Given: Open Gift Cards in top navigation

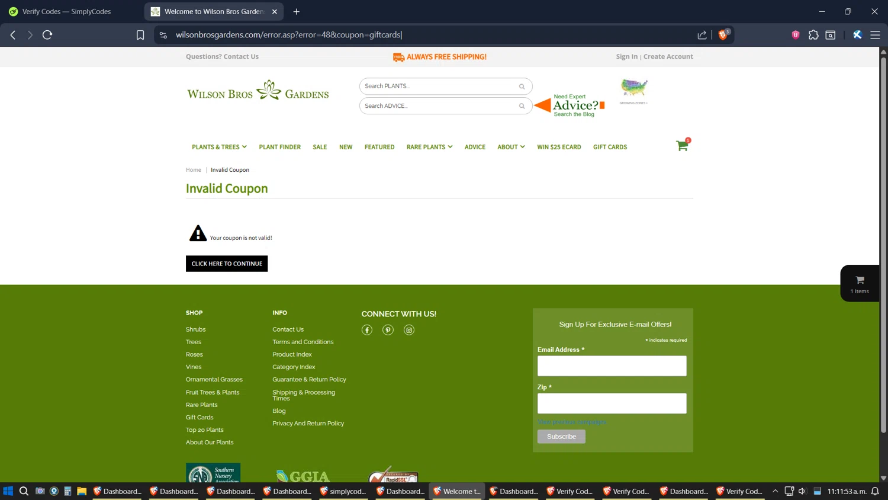Looking at the screenshot, I should coord(610,147).
